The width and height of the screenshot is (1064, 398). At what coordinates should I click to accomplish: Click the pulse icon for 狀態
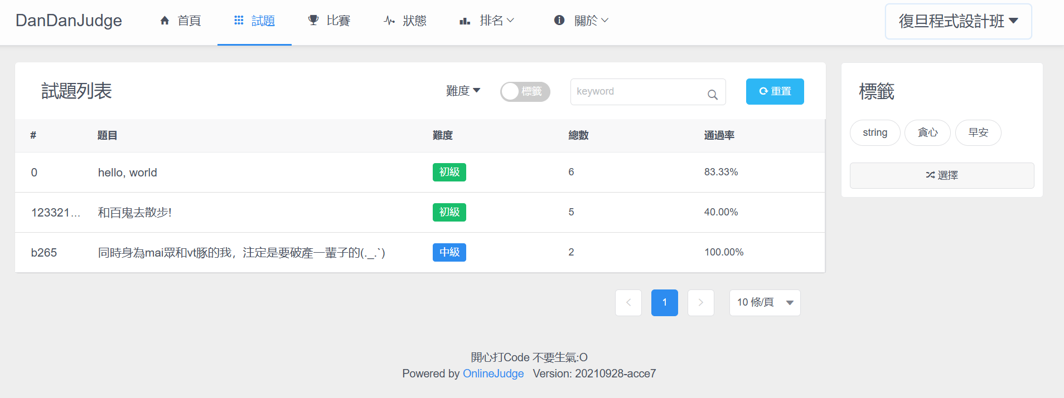[389, 21]
